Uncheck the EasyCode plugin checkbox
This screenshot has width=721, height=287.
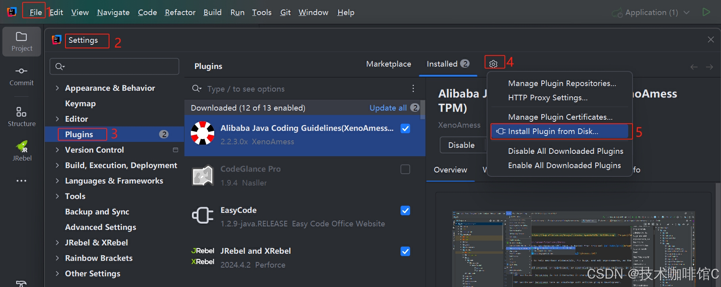[x=405, y=210]
